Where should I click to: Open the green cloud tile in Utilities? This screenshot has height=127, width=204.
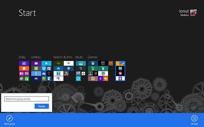(x=36, y=68)
